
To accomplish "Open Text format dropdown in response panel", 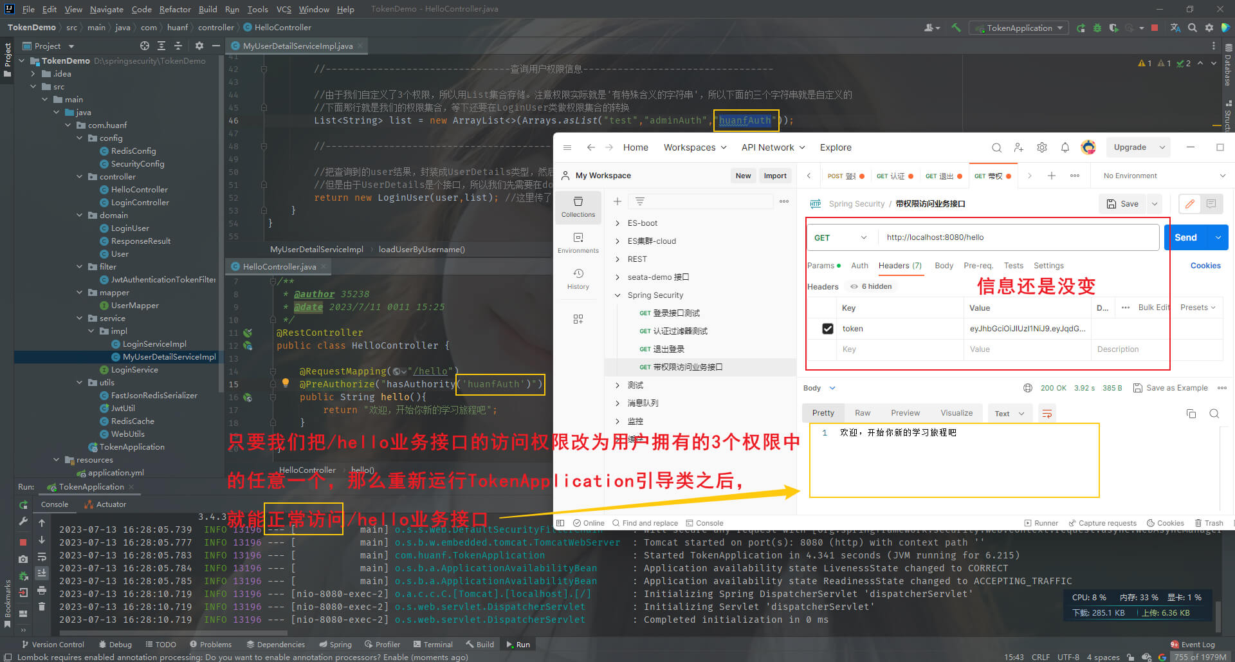I will (1010, 414).
